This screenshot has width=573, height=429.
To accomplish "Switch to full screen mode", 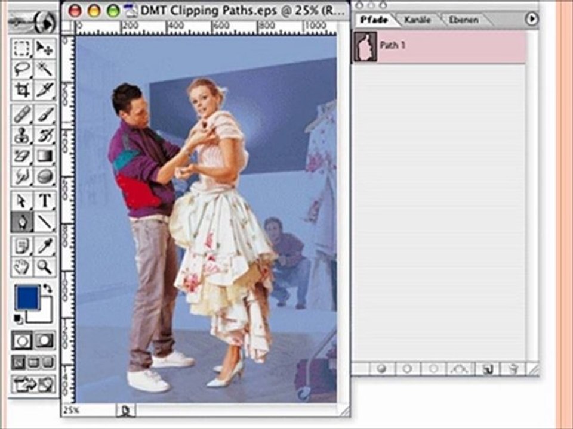I will 48,363.
